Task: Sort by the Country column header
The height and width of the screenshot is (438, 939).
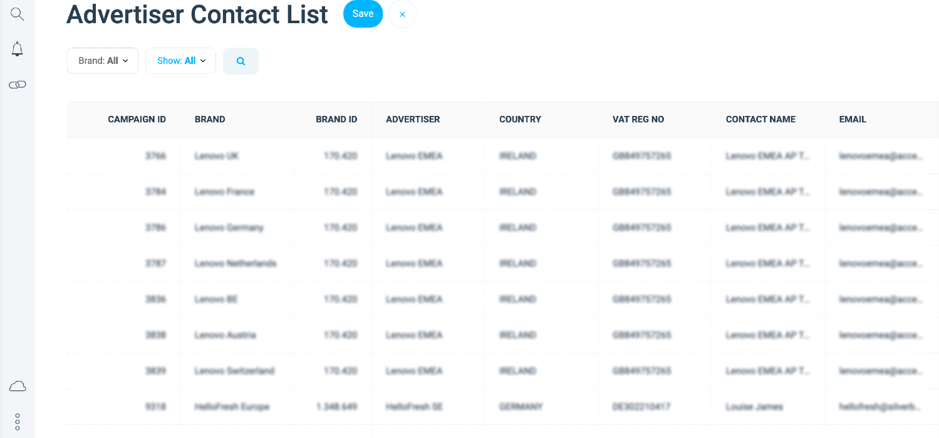Action: click(520, 119)
